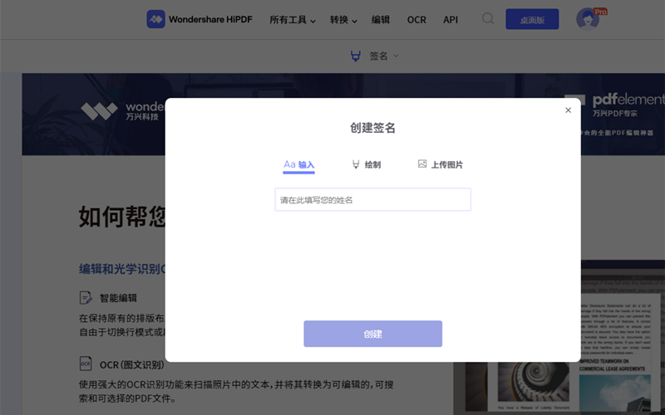The height and width of the screenshot is (415, 665).
Task: Click the 桌面版 button
Action: point(532,20)
